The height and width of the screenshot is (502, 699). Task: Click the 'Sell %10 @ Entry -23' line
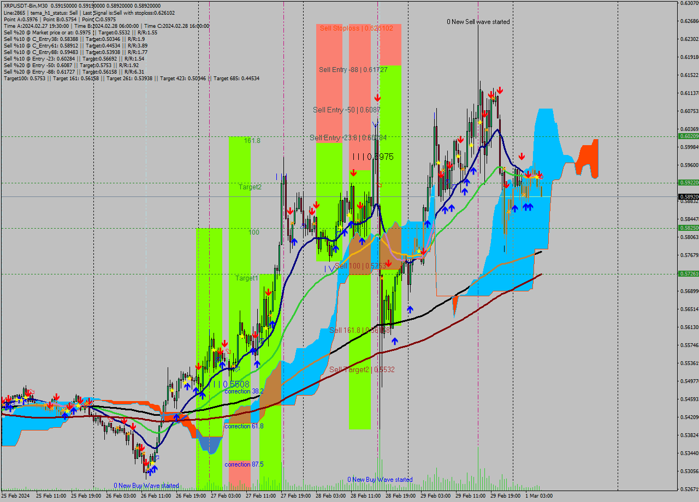74,58
